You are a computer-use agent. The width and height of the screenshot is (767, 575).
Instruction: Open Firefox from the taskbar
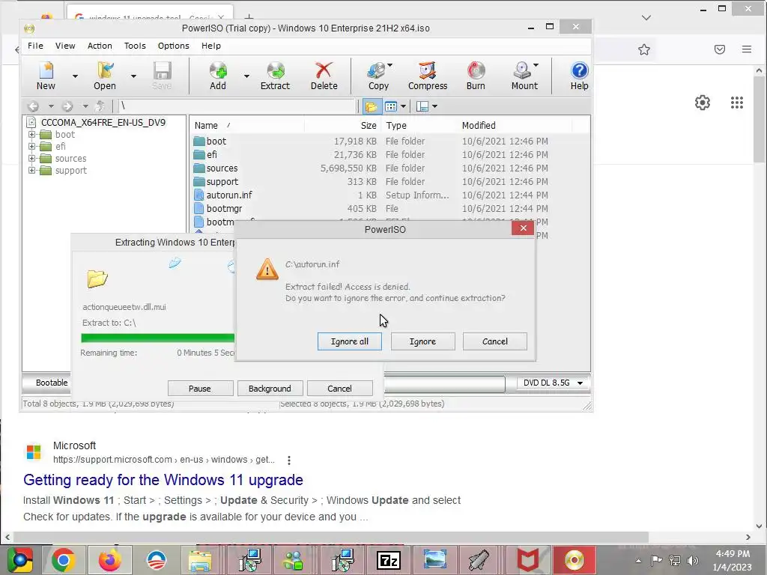click(109, 560)
